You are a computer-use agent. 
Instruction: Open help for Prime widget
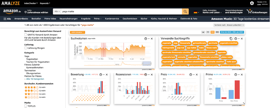point(236,75)
